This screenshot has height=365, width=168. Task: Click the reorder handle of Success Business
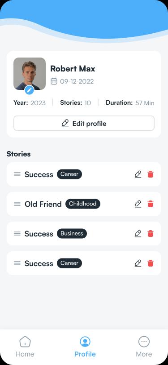tap(17, 233)
